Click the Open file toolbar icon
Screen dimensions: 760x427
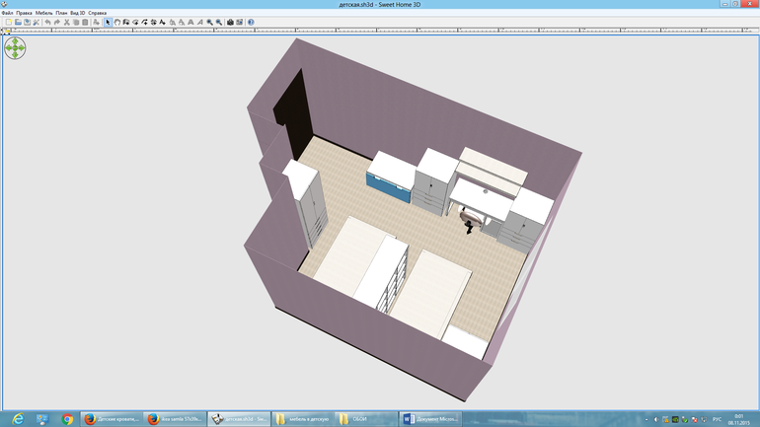(x=18, y=22)
